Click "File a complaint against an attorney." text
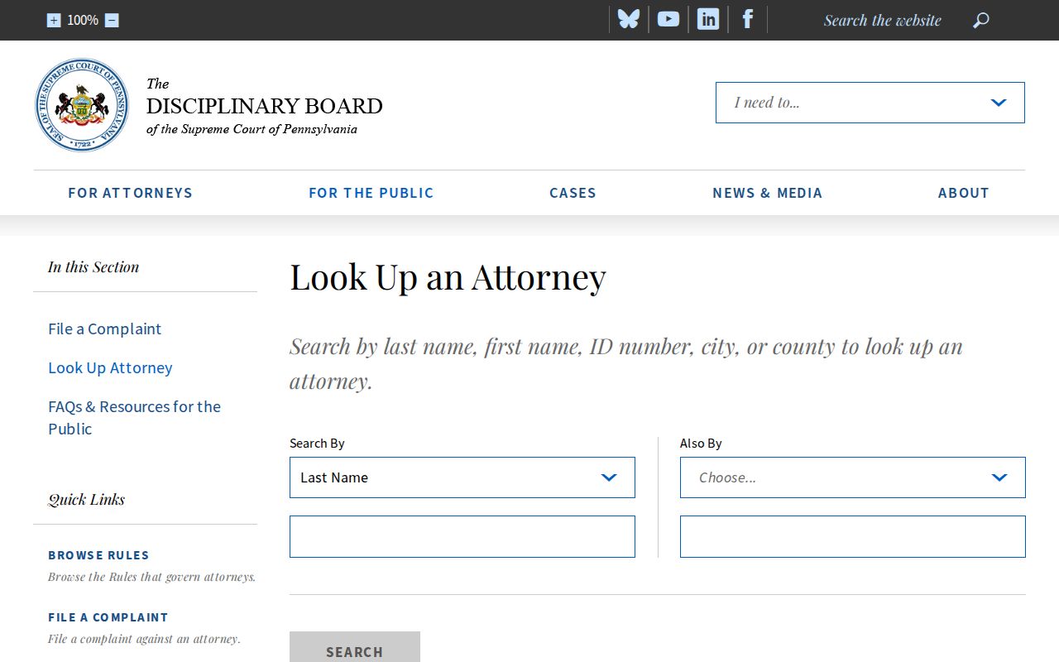 pos(144,639)
